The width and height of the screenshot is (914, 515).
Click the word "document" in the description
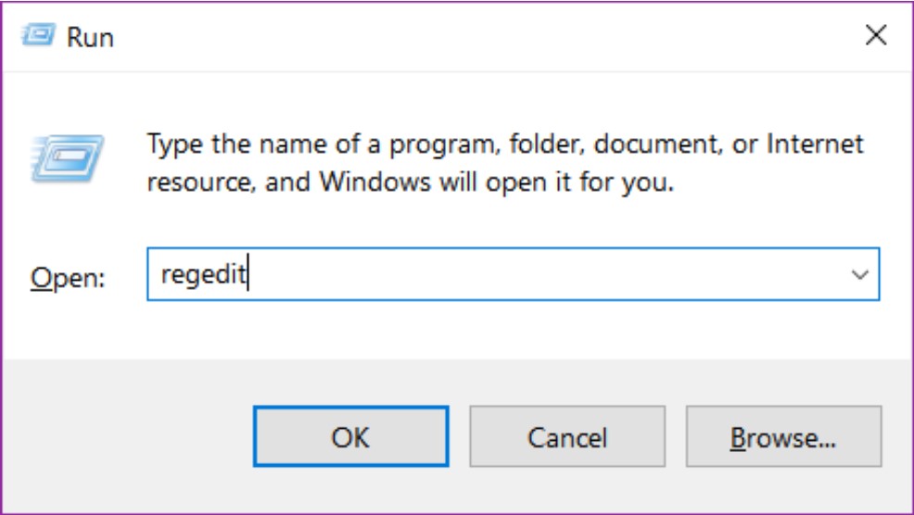click(x=653, y=144)
